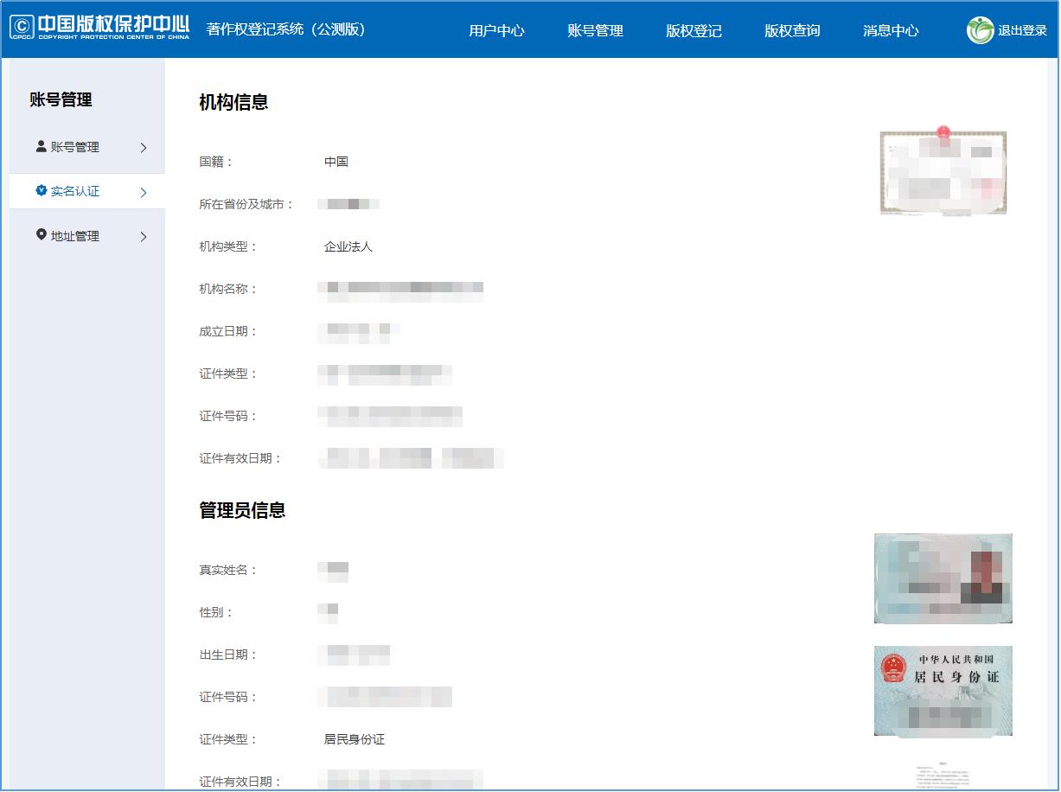Expand the 实名认证 sidebar chevron
The image size is (1061, 792).
144,192
